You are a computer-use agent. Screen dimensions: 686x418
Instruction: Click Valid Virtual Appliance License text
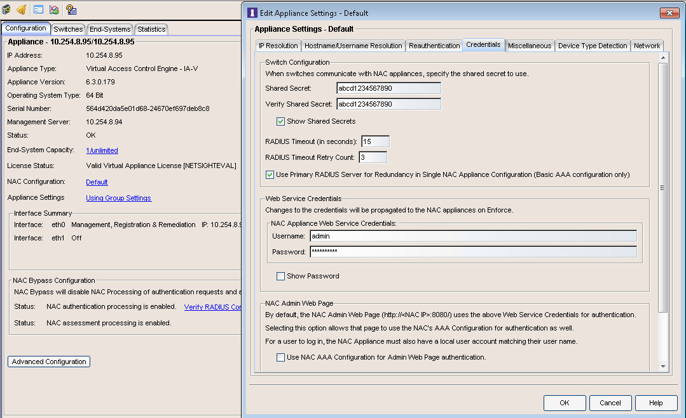(161, 166)
